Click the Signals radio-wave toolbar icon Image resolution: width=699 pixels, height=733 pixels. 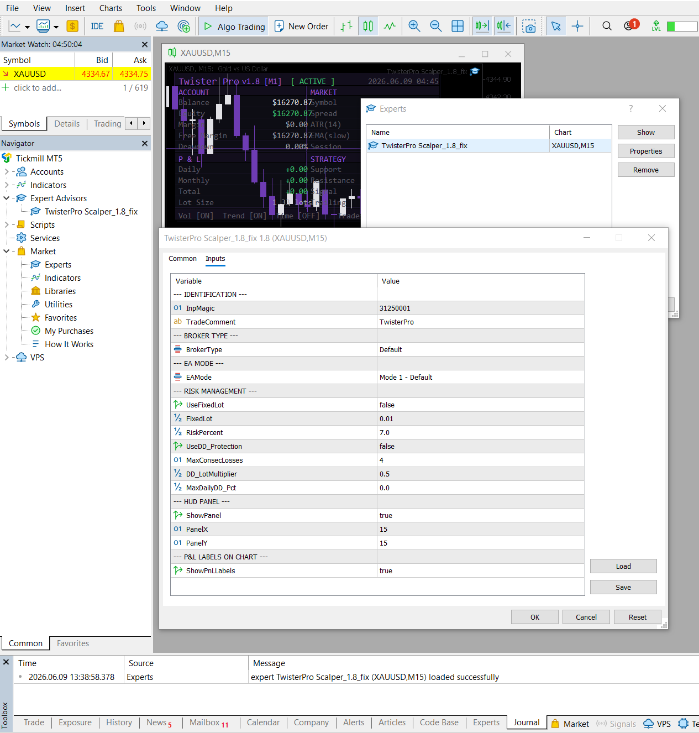click(140, 26)
